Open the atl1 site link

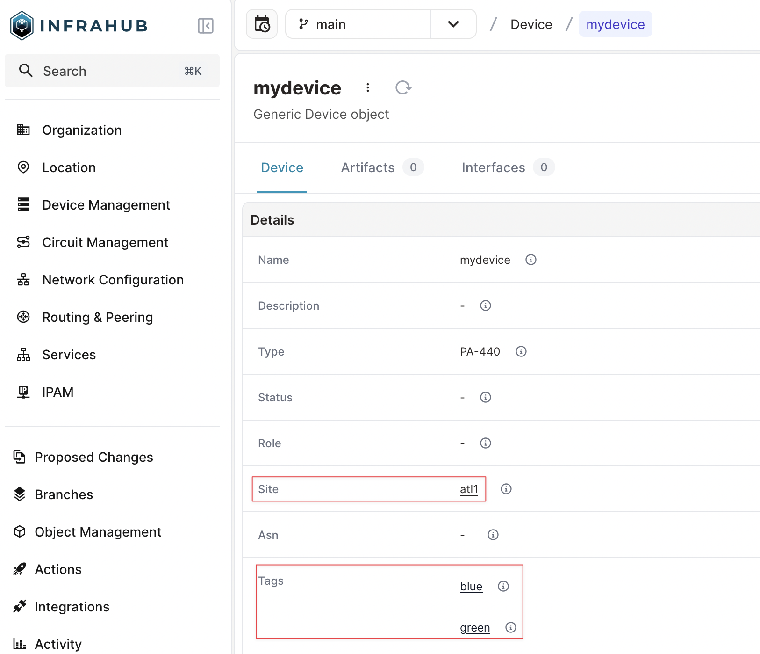click(x=469, y=489)
